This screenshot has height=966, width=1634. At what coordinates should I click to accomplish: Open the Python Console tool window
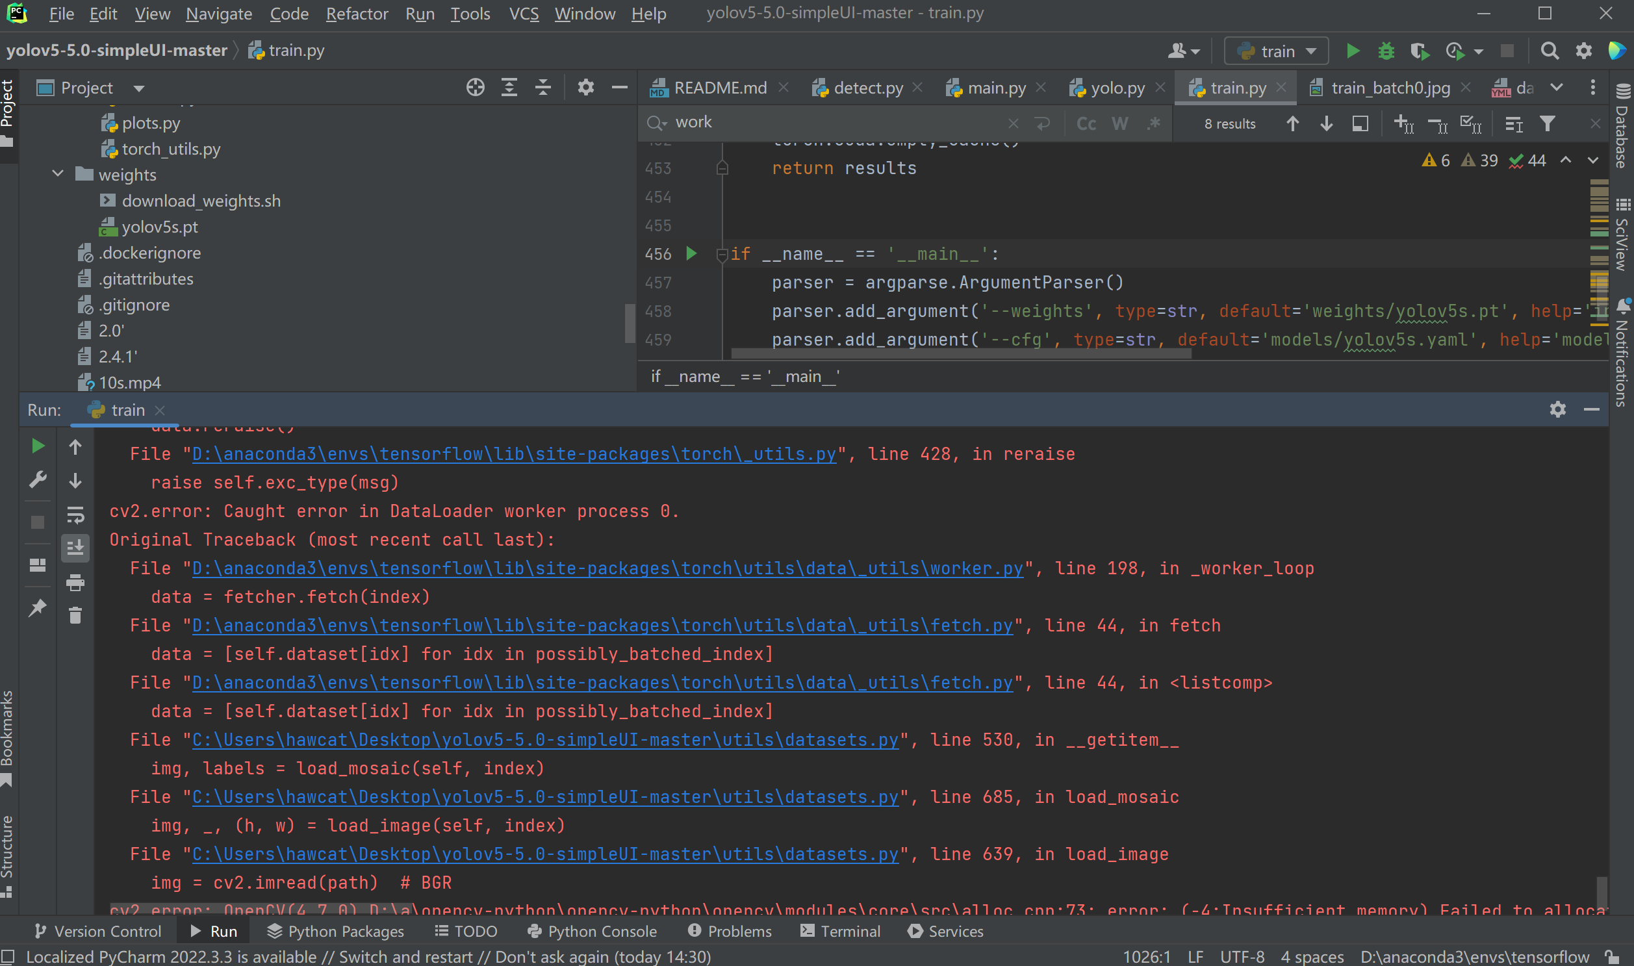tap(592, 932)
